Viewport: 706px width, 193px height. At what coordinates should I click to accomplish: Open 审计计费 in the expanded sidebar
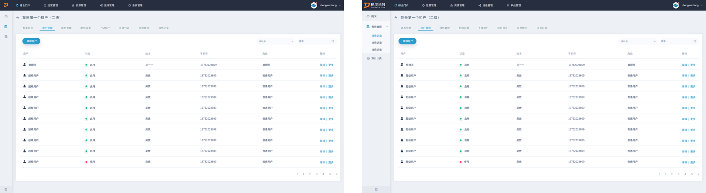376,59
